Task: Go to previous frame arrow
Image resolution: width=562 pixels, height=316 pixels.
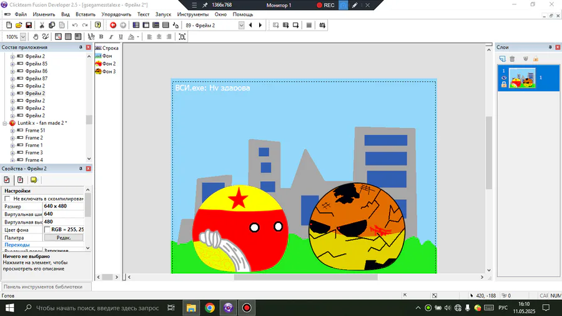Action: click(x=250, y=25)
